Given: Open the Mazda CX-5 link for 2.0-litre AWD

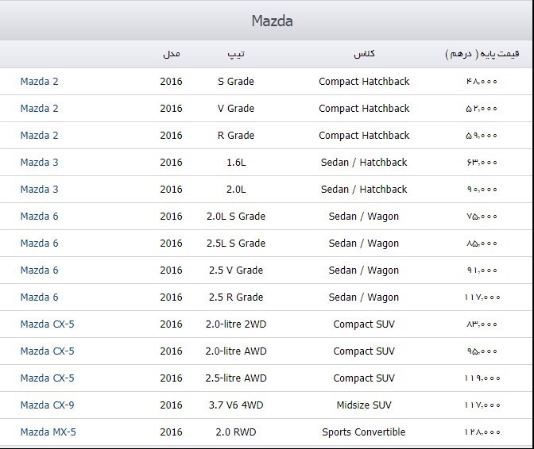Looking at the screenshot, I should (x=47, y=351).
